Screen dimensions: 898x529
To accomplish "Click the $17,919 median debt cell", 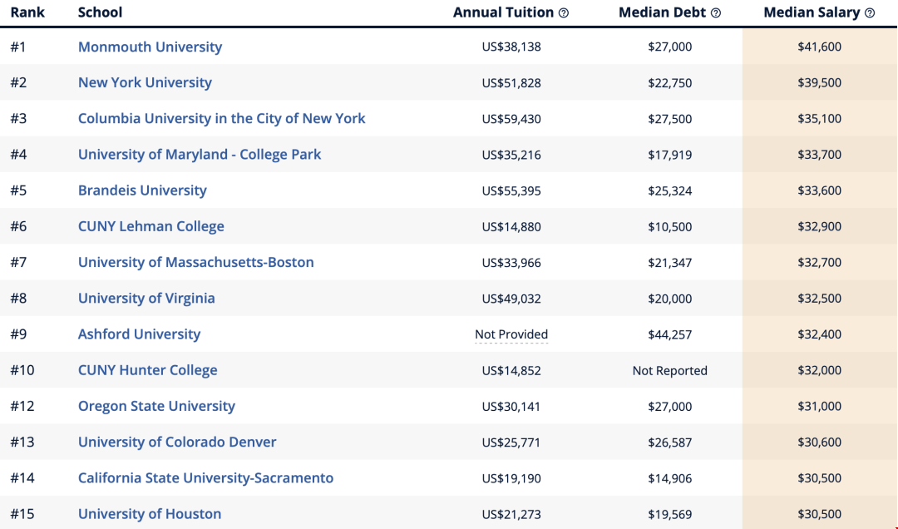I will pos(670,155).
